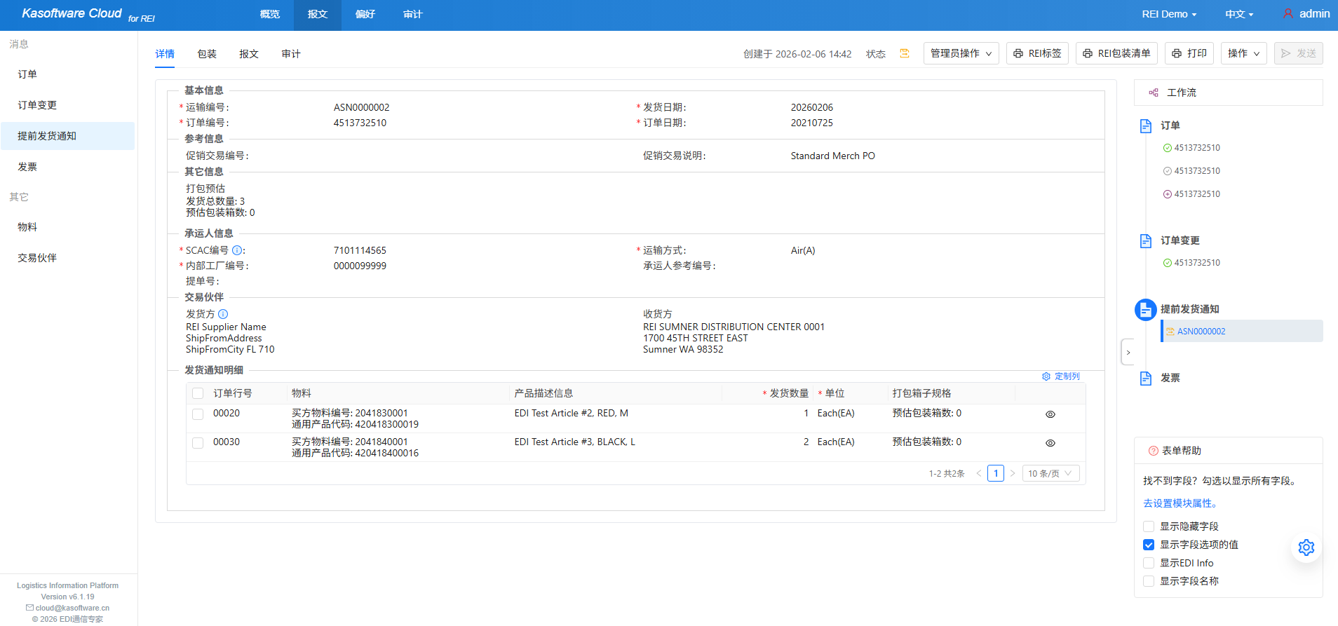Expand the 管理员操作 dropdown
Image resolution: width=1338 pixels, height=626 pixels.
(961, 53)
